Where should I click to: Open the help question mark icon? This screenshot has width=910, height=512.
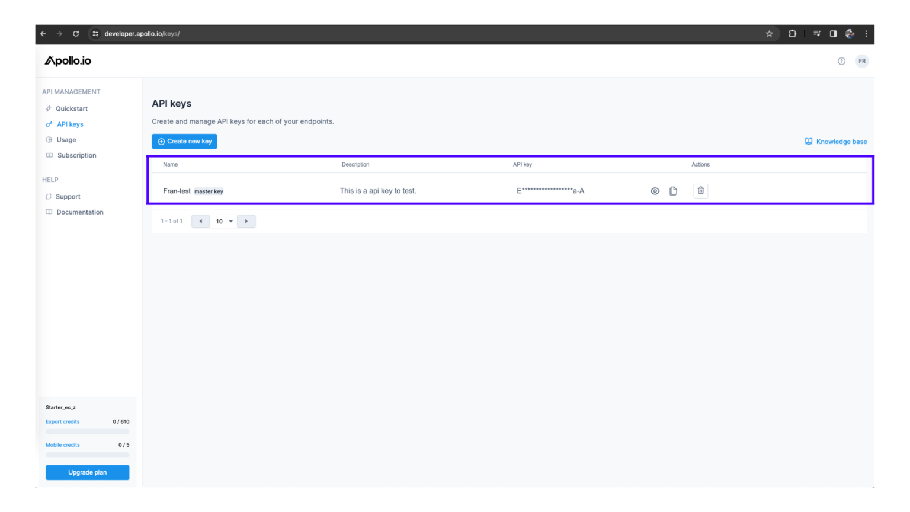click(x=841, y=60)
